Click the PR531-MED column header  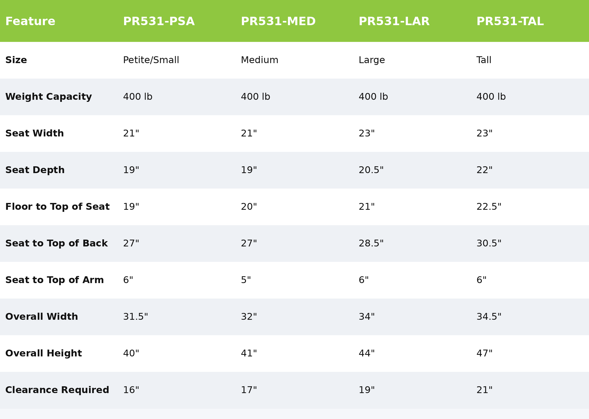(x=278, y=21)
